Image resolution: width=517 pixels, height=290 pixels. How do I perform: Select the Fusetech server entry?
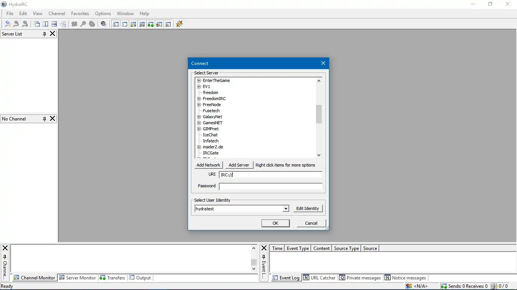(x=211, y=111)
